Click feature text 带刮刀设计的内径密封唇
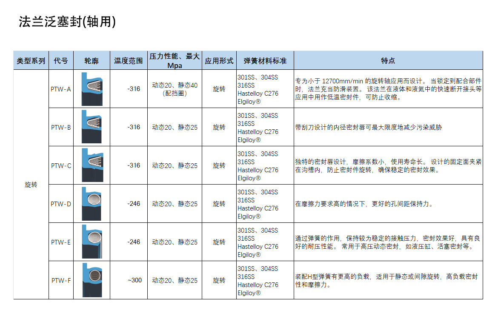The image size is (498, 313). tap(369, 127)
